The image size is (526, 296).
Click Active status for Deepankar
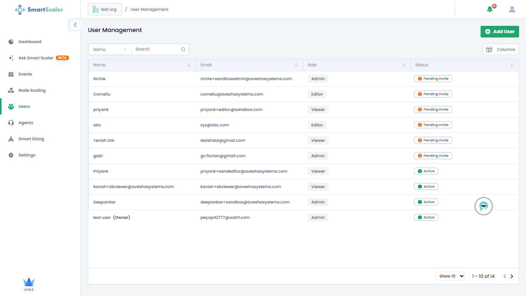426,202
